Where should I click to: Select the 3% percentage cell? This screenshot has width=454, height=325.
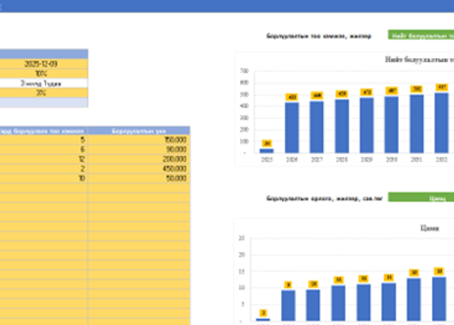pos(43,93)
